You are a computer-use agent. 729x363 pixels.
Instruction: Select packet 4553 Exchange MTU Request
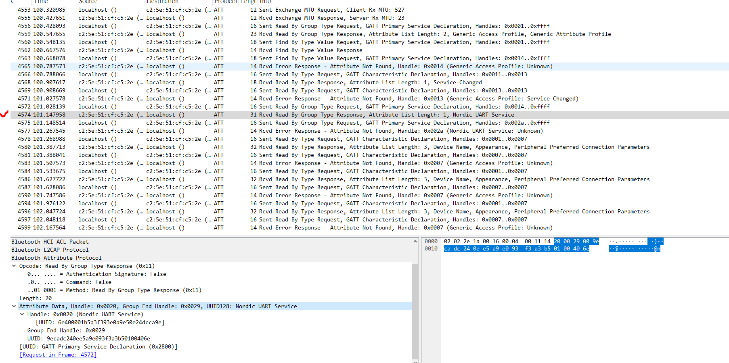161,10
